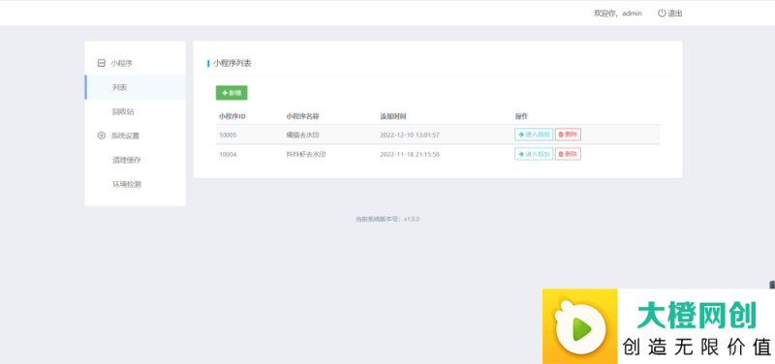This screenshot has height=364, width=775.
Task: Delete the 抖抖虾去水印 mini program
Action: point(568,154)
